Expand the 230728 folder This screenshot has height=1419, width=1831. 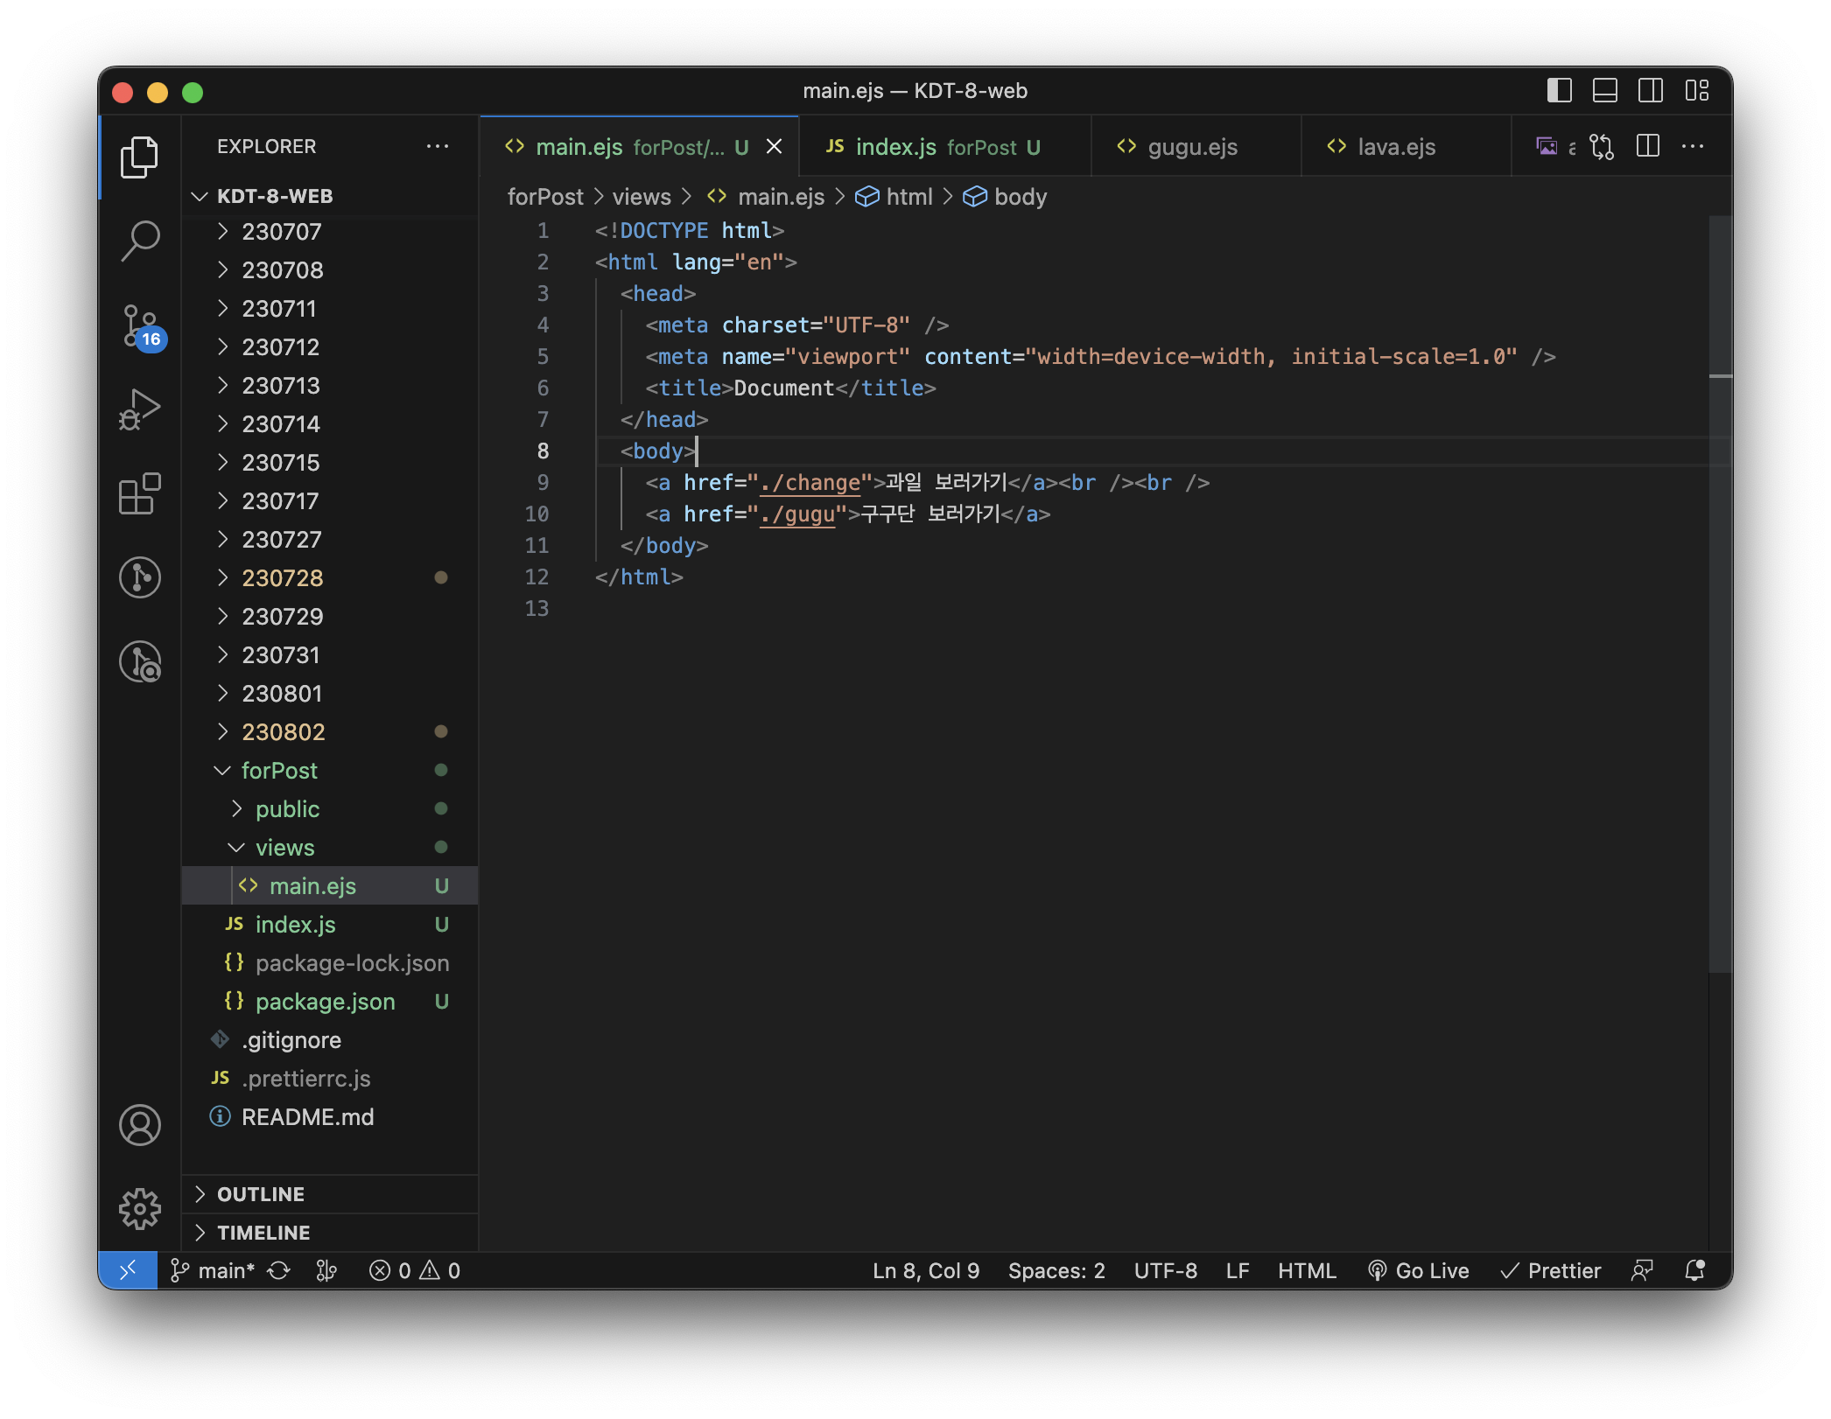point(331,578)
